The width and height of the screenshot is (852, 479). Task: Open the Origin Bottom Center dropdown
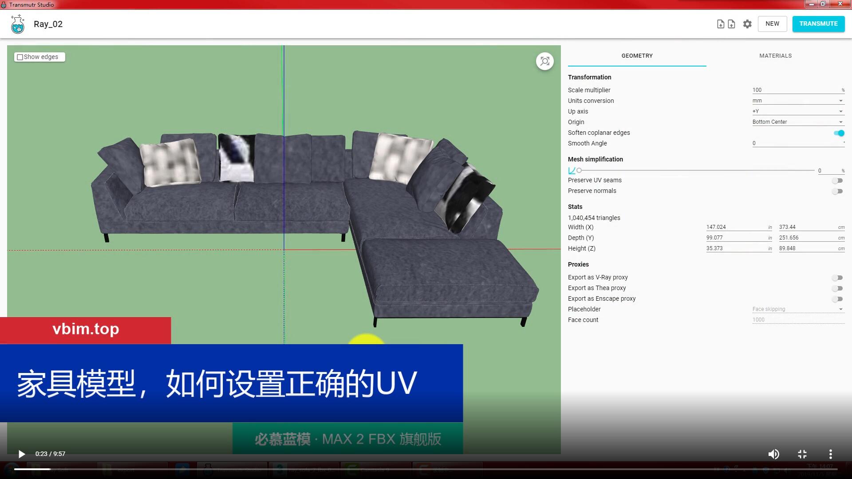(x=798, y=122)
